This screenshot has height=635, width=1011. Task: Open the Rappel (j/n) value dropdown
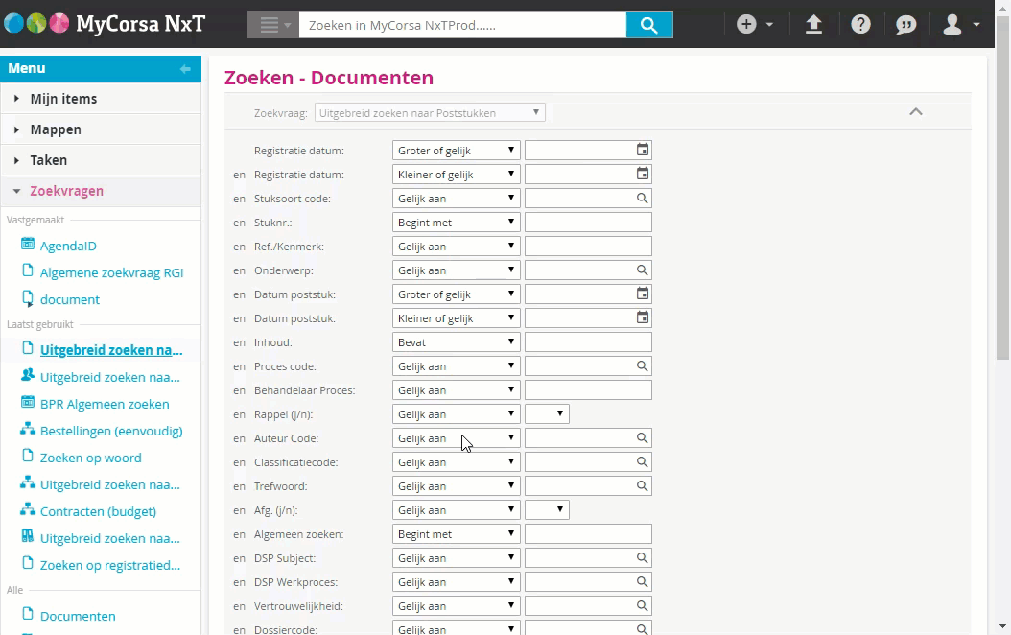[547, 413]
